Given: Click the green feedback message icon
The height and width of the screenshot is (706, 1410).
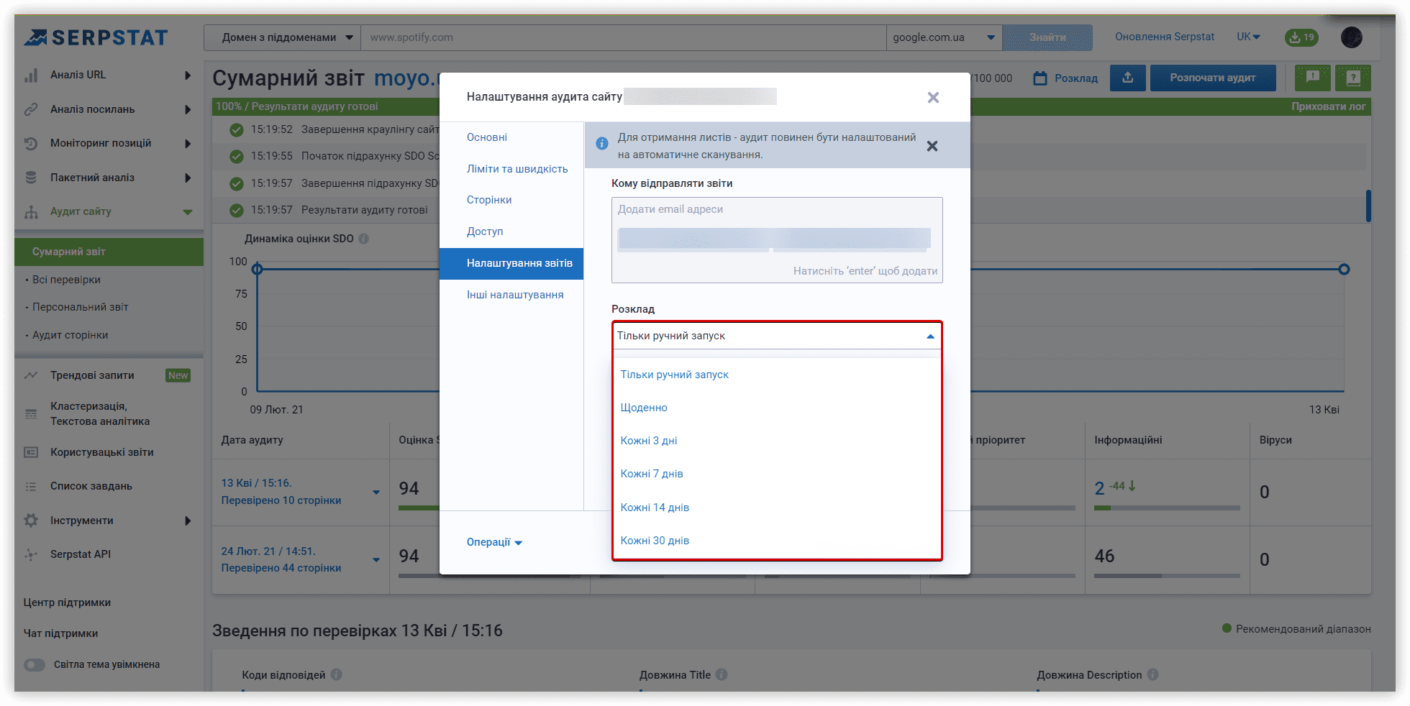Looking at the screenshot, I should pyautogui.click(x=1313, y=78).
